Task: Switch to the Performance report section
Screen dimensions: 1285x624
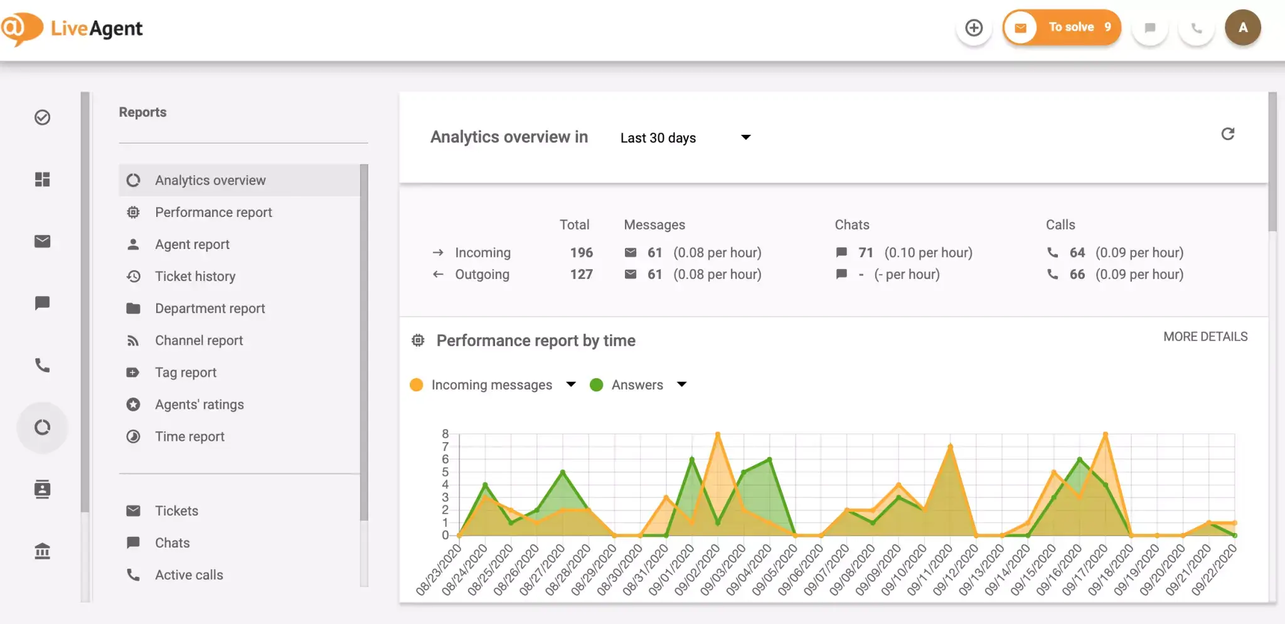Action: click(x=213, y=212)
